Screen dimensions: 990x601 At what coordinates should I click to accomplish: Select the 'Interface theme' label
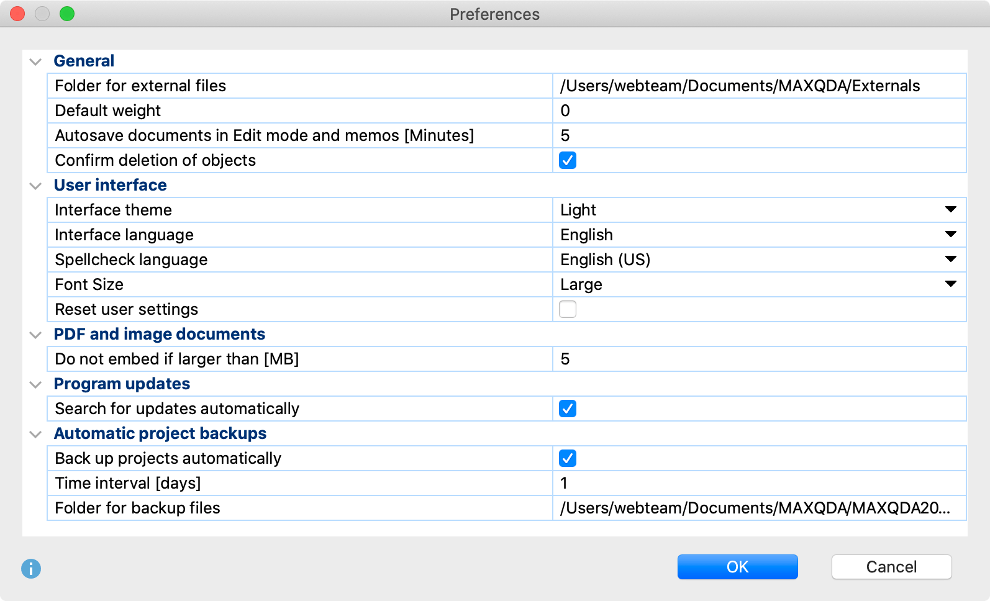coord(113,210)
